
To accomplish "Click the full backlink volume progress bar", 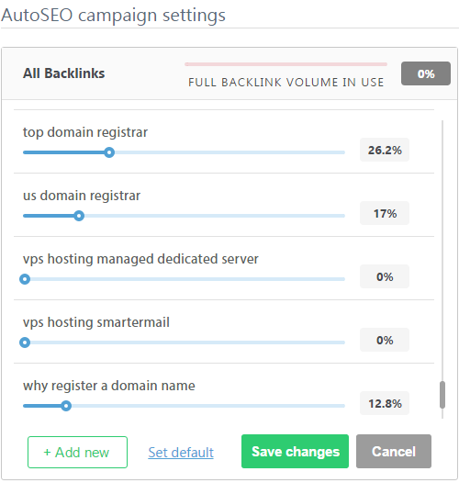I will 285,64.
